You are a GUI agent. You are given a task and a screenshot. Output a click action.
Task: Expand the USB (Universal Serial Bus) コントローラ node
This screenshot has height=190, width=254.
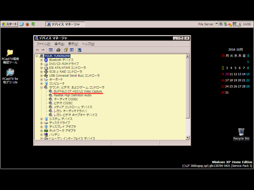click(41, 76)
